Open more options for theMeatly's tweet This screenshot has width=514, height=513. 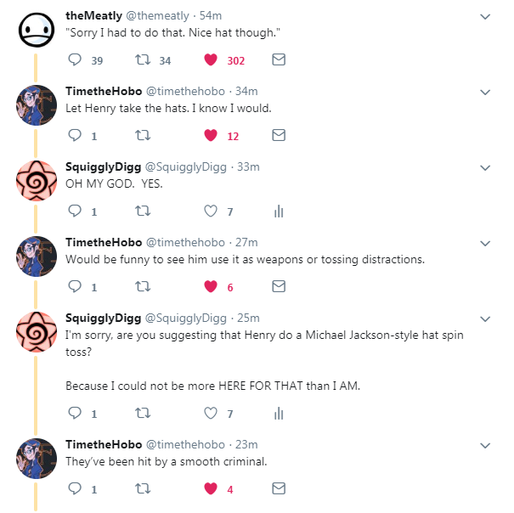point(485,16)
